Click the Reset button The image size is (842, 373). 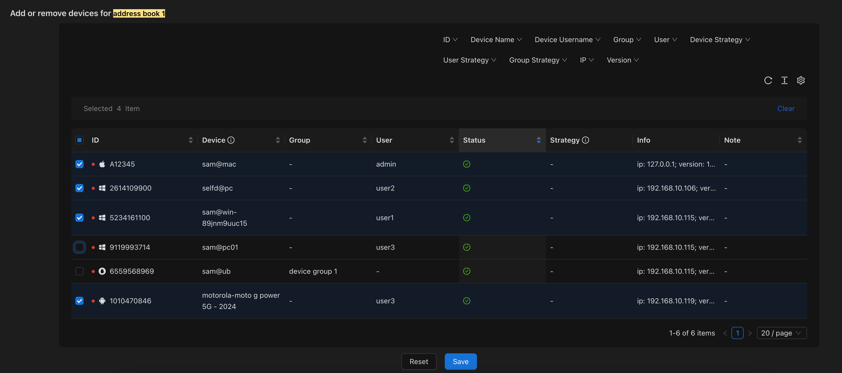tap(419, 362)
